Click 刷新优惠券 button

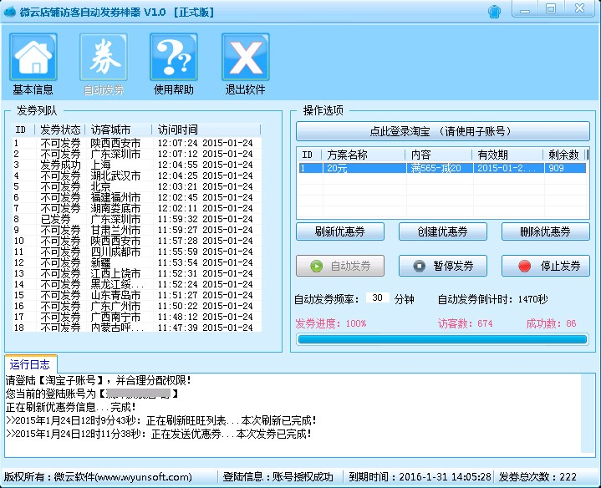point(340,231)
